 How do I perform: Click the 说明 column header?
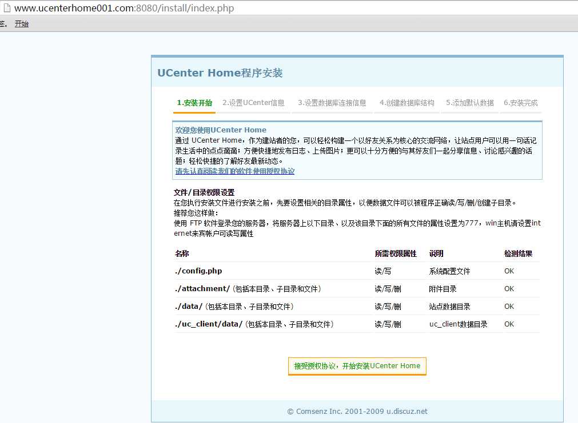pyautogui.click(x=436, y=253)
